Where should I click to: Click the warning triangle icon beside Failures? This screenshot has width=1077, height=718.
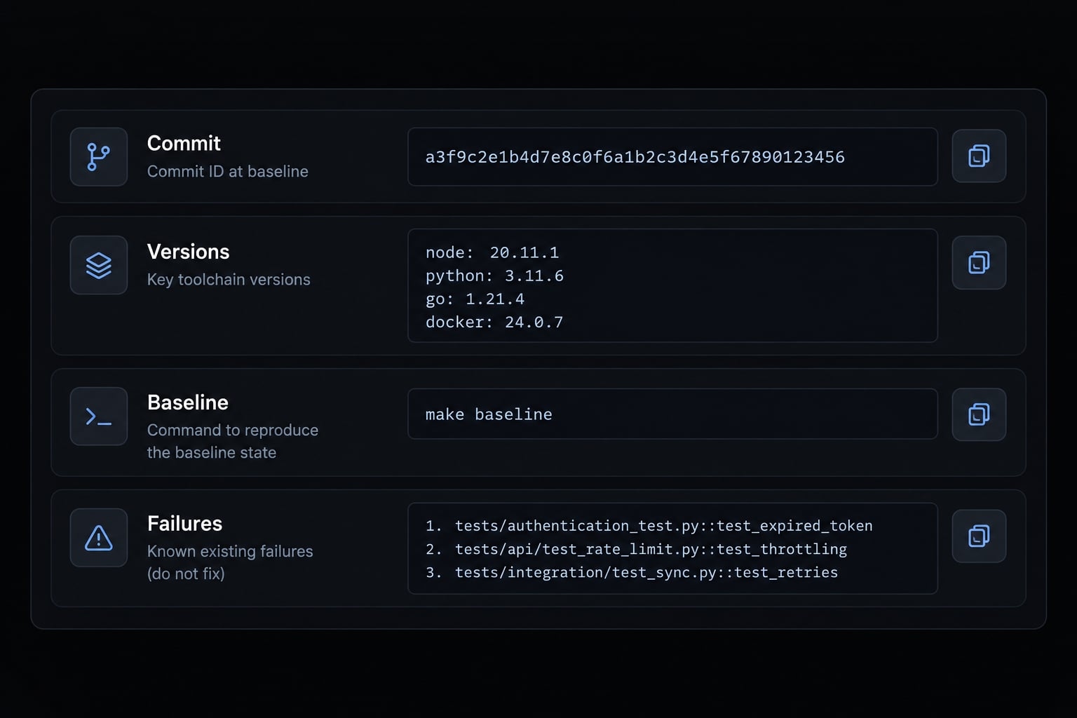[x=99, y=538]
